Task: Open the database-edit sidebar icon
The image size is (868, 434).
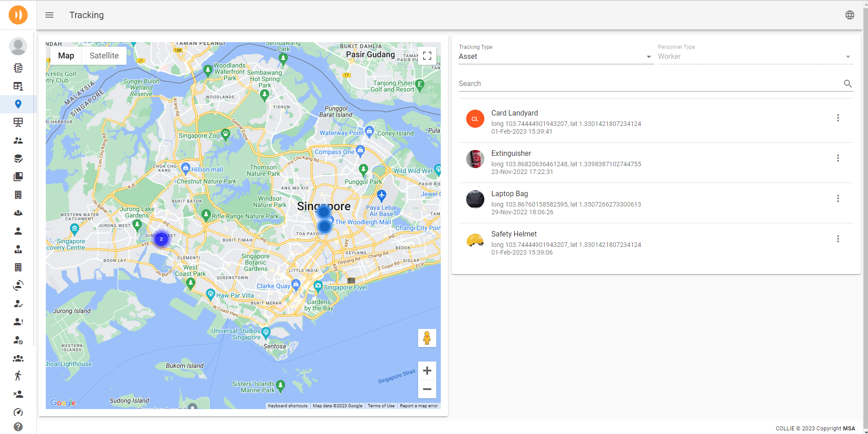Action: pos(18,159)
